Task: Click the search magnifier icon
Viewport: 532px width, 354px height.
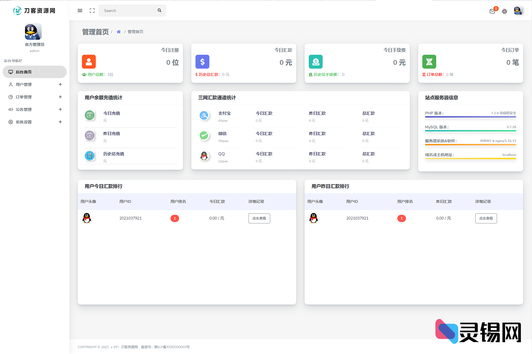Action: pos(159,11)
